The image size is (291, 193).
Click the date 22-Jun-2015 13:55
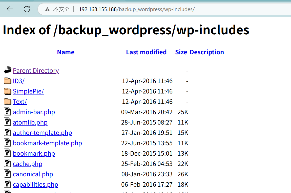147,143
